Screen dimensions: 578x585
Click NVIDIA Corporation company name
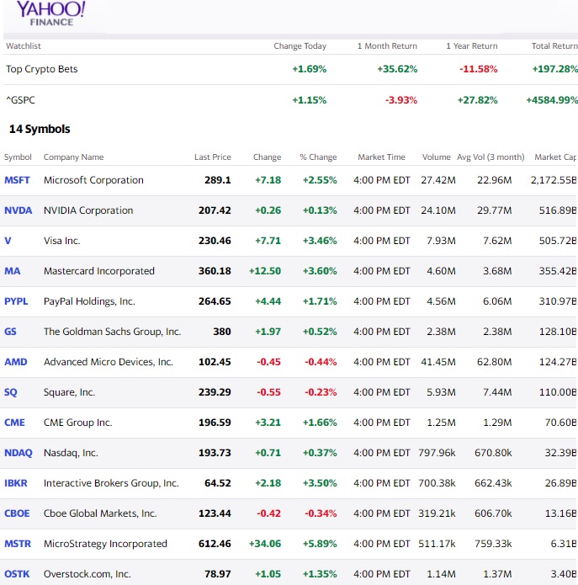pos(88,210)
